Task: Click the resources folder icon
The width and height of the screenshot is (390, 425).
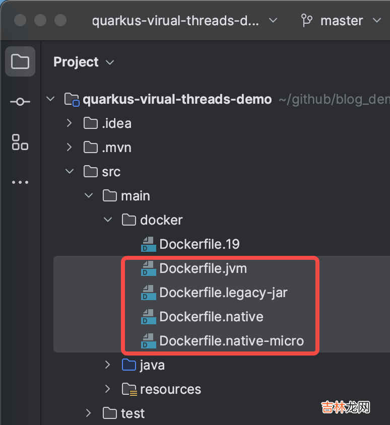Action: pos(129,389)
